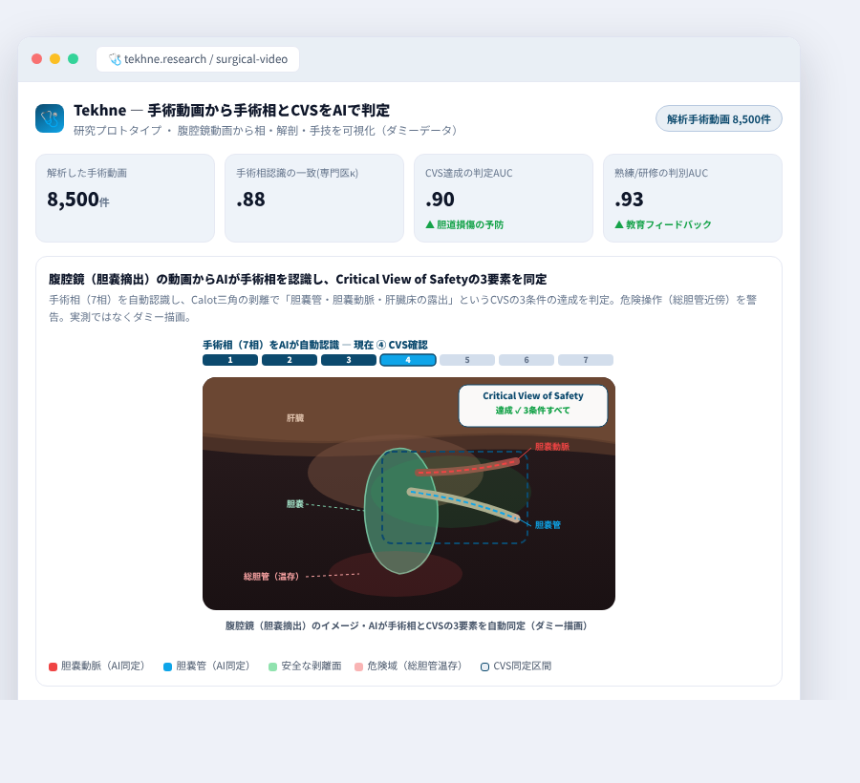Click the 胆嚢管 blue label in the image
Screen dimensions: 860x783
[x=548, y=525]
